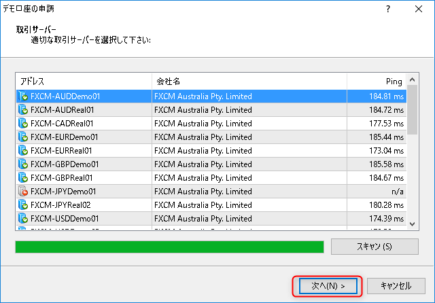Click the 次へ(N) > next button
The width and height of the screenshot is (435, 303).
point(328,286)
